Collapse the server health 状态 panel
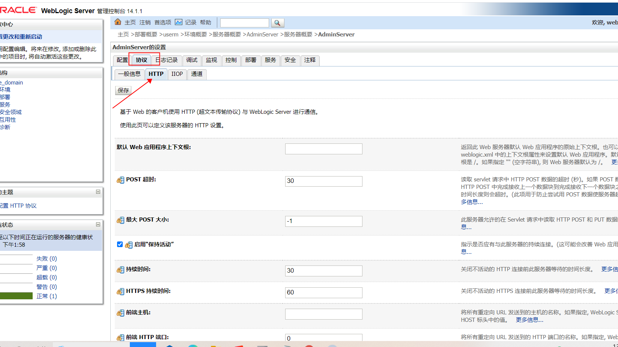The width and height of the screenshot is (618, 347). [98, 224]
